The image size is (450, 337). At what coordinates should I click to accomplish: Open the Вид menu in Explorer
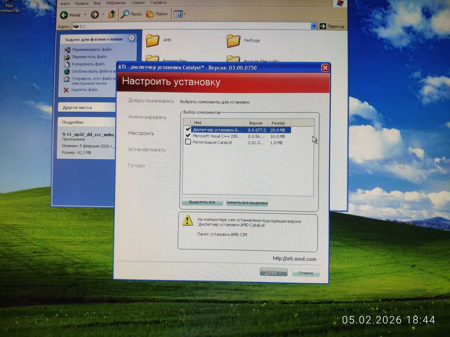[x=97, y=3]
